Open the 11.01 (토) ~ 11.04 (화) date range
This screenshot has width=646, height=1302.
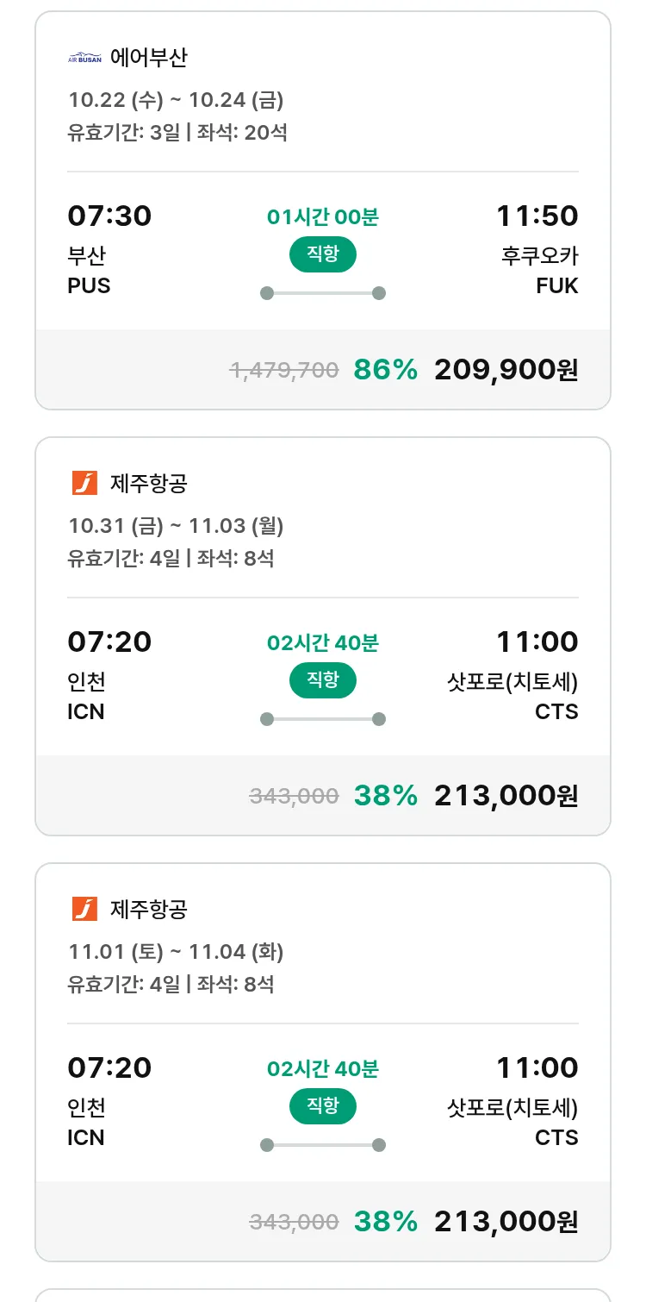pyautogui.click(x=176, y=952)
